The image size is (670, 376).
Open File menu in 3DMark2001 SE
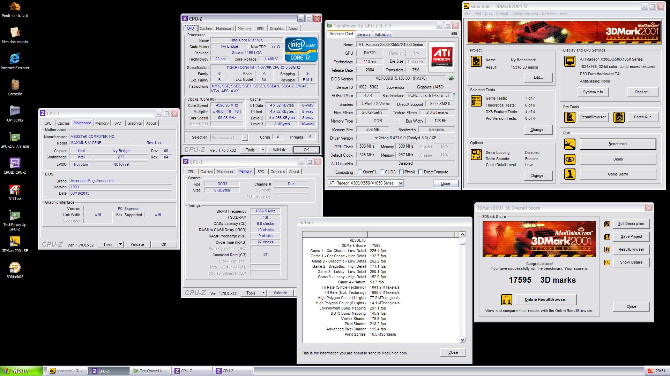pos(468,14)
